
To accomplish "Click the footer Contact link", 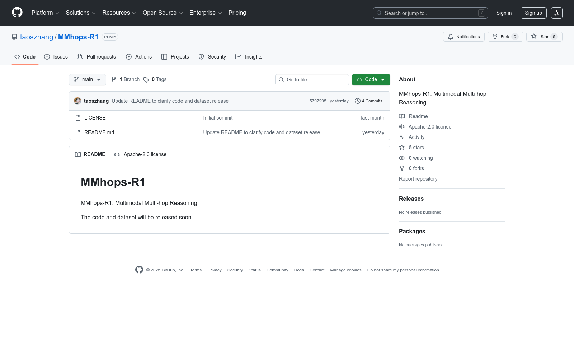I will click(317, 270).
